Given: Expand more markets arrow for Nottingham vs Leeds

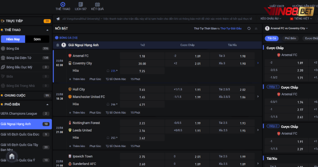Looking at the screenshot, I should point(258,130).
